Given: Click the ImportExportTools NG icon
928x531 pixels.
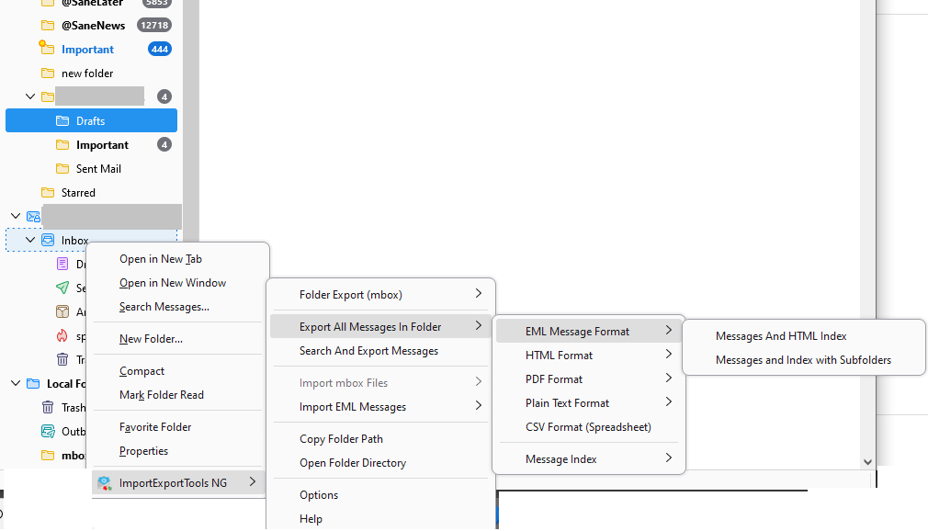Looking at the screenshot, I should [x=105, y=483].
